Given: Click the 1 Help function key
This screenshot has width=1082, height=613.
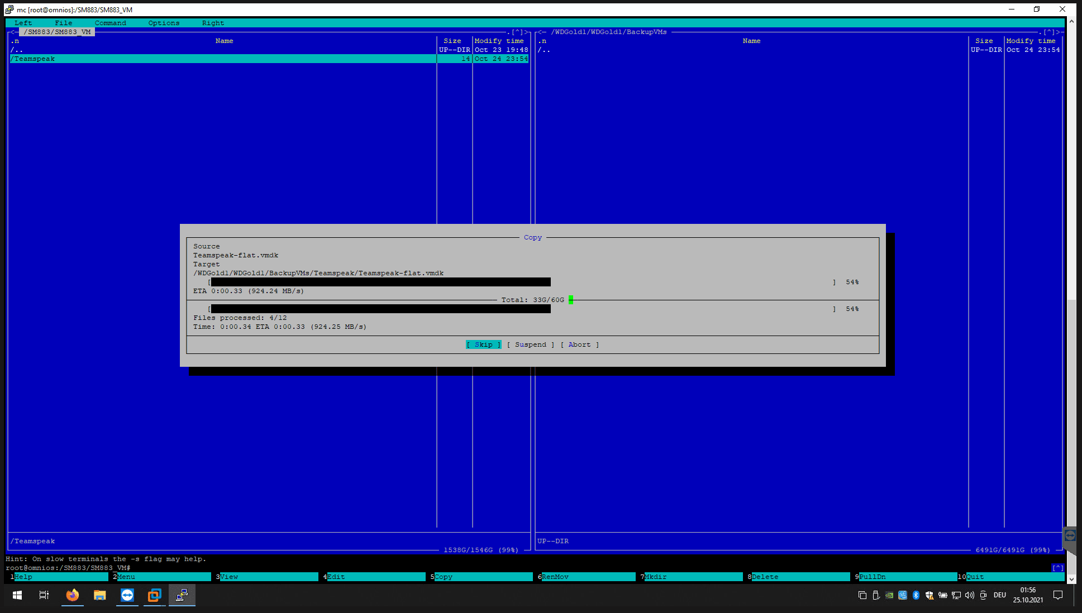Looking at the screenshot, I should (x=59, y=577).
